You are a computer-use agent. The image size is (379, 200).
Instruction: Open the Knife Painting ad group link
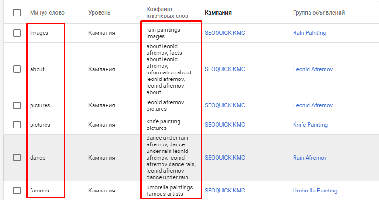coord(310,125)
